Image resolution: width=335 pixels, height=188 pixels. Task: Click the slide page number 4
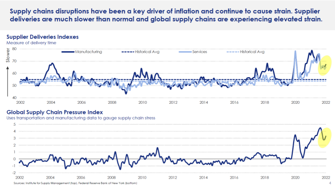tap(330, 182)
